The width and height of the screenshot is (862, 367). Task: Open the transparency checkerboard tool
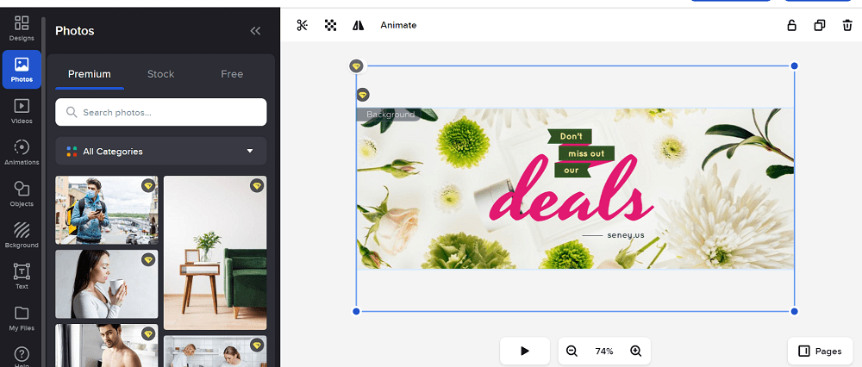330,25
